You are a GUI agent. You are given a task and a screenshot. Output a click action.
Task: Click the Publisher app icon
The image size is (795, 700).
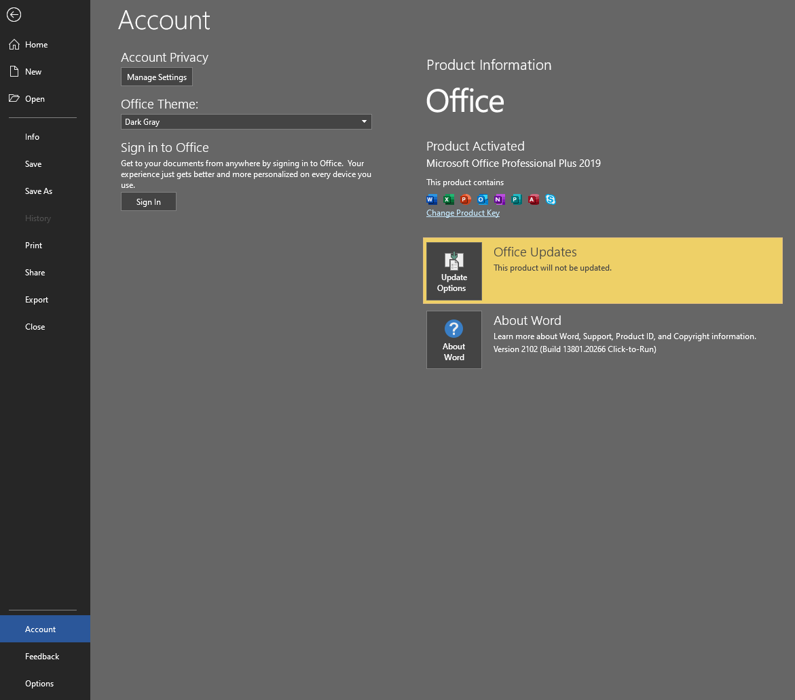click(517, 199)
